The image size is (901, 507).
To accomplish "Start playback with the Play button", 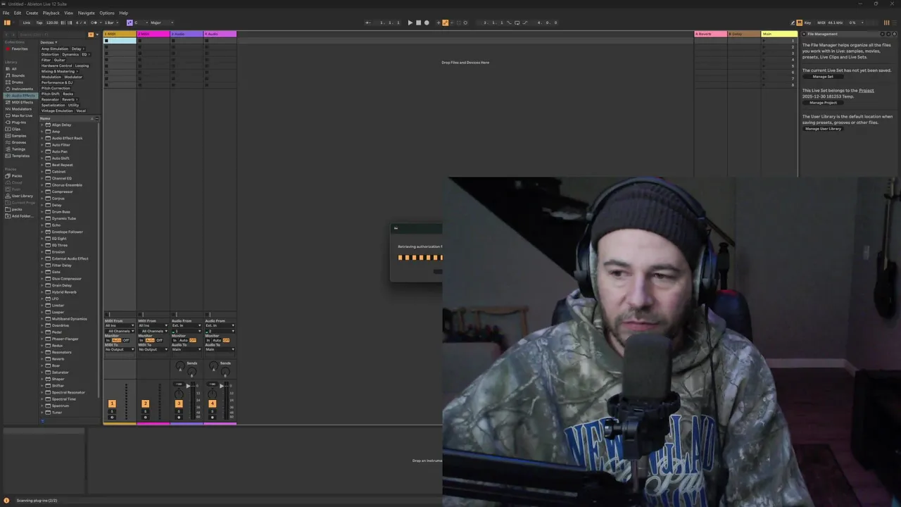I will click(x=410, y=23).
